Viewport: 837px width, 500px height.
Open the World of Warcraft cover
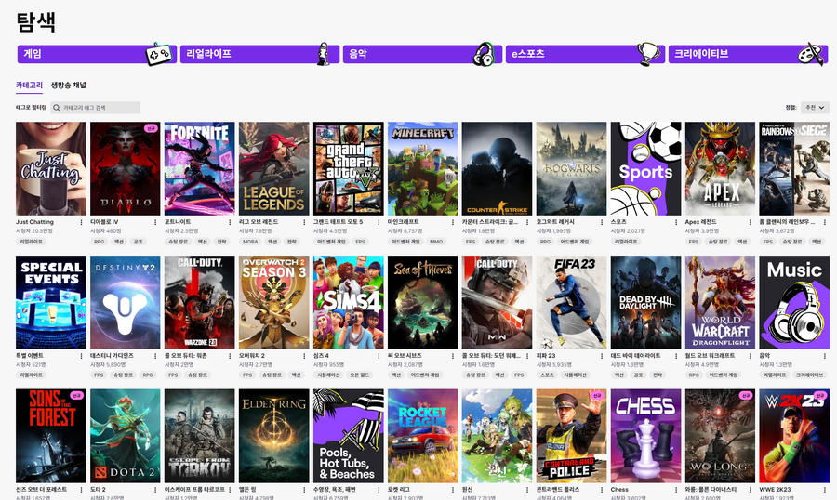[x=720, y=303]
